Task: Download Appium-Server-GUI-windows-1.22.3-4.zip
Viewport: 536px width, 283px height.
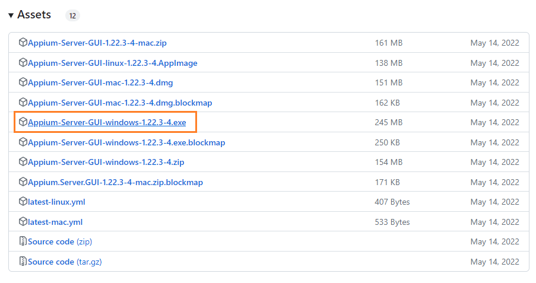Action: coord(106,162)
